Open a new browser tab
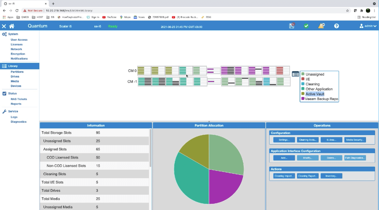The image size is (379, 210). point(53,4)
